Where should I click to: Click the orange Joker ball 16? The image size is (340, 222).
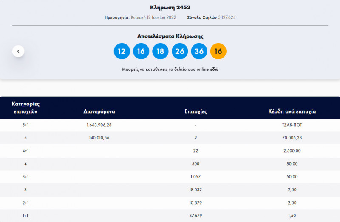pos(218,51)
